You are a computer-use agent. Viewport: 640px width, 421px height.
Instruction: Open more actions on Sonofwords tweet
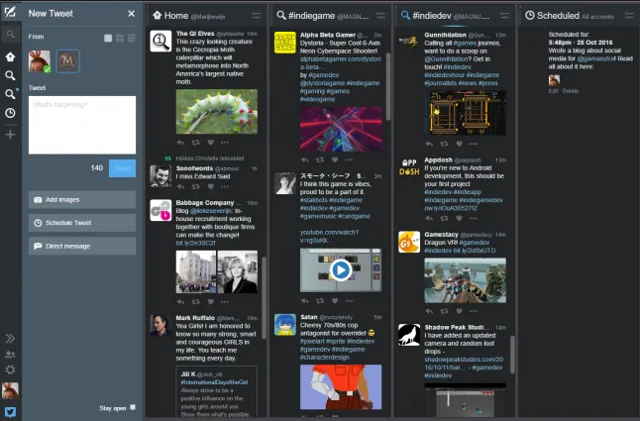point(225,186)
